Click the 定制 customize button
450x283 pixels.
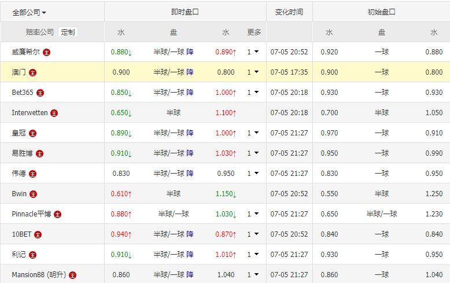click(x=68, y=32)
